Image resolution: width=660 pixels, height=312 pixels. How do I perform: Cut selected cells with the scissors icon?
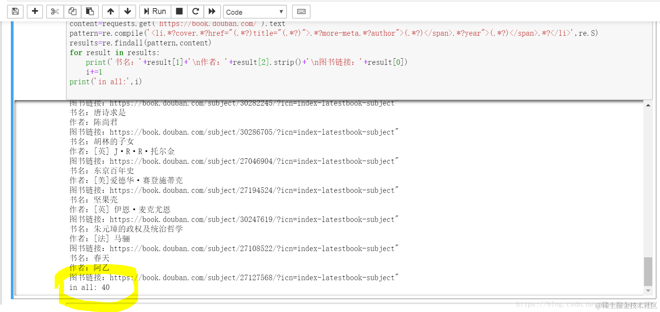tap(55, 12)
